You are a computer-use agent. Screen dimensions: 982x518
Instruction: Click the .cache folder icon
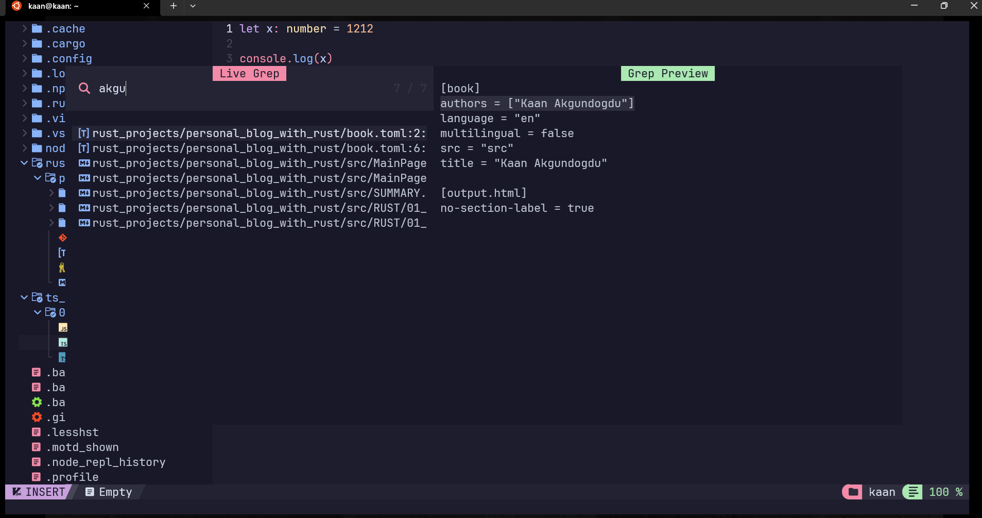pos(37,28)
